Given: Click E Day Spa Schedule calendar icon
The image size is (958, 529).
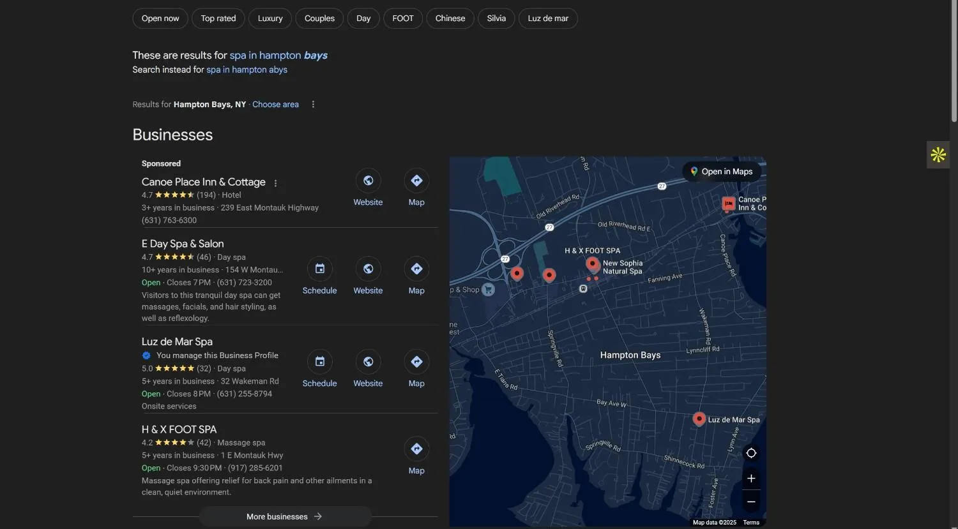Looking at the screenshot, I should click(320, 269).
